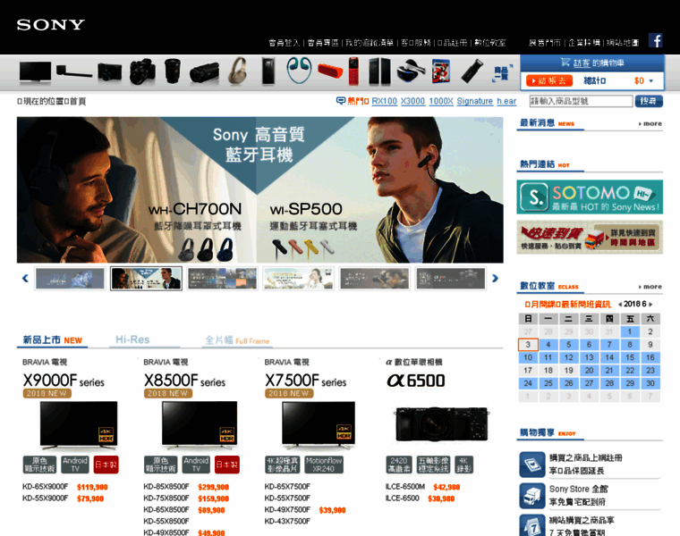Open the 快速到貨 fast delivery banner

click(x=590, y=237)
